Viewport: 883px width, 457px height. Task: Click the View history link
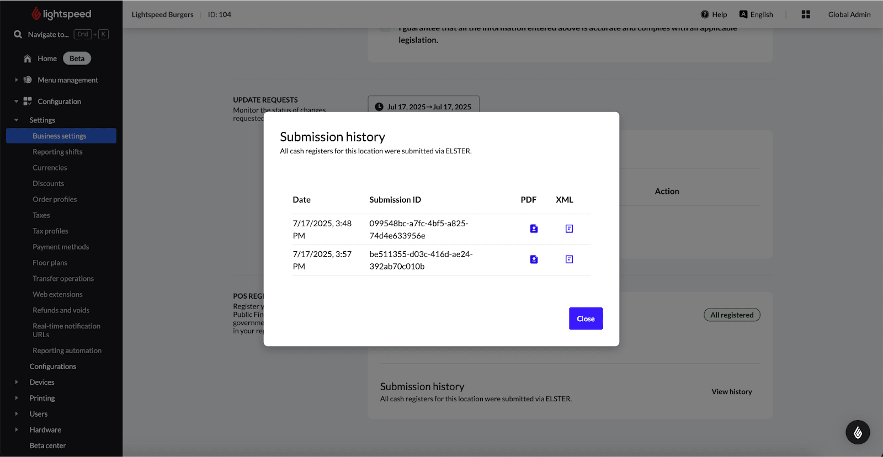[x=731, y=392]
